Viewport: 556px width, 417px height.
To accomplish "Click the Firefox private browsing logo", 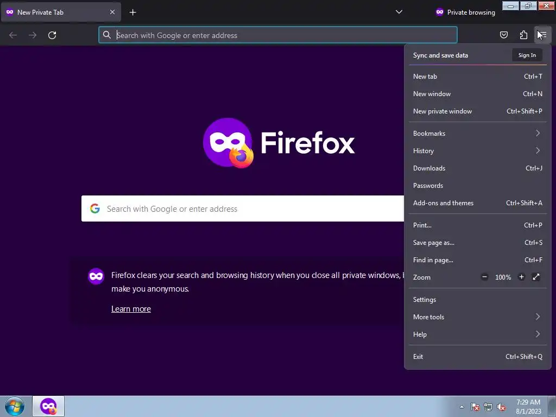I will tap(229, 143).
